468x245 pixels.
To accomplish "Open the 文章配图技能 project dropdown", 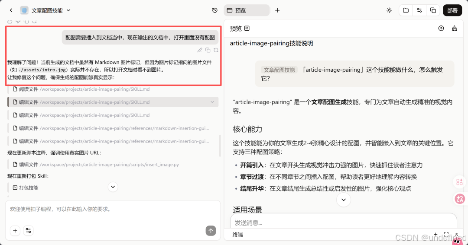I will click(68, 10).
